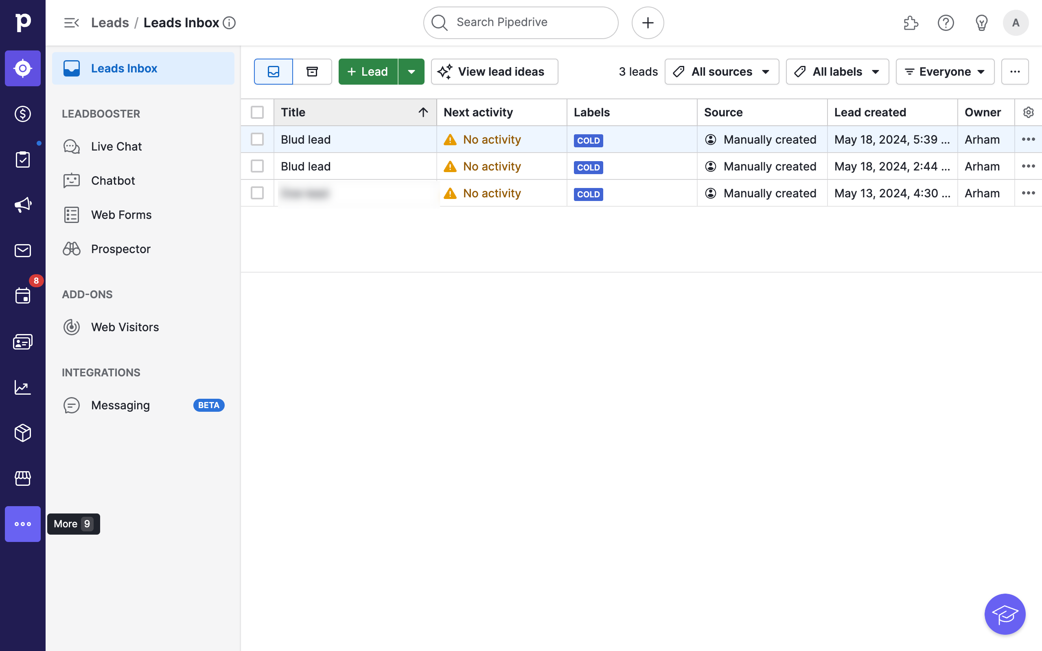Switch to archived leads view icon
Screen dimensions: 1042x651
coord(312,72)
